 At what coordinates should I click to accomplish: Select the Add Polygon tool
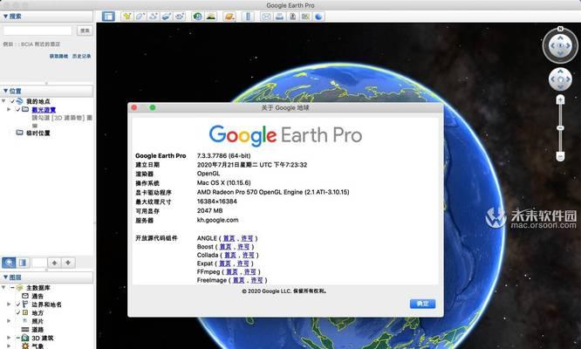click(140, 17)
